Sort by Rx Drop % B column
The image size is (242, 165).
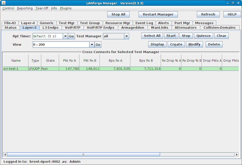coord(192,61)
